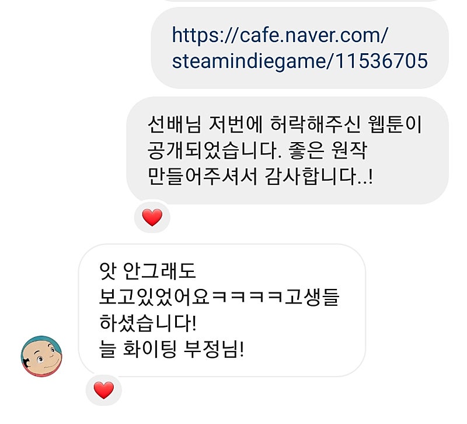The image size is (467, 424).
Task: Click the word 화이팅 in the reply bubble
Action: coord(149,349)
